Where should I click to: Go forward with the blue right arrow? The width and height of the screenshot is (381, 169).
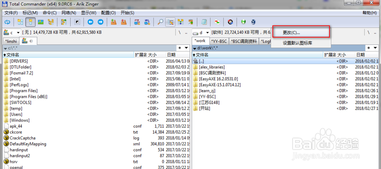[101, 22]
